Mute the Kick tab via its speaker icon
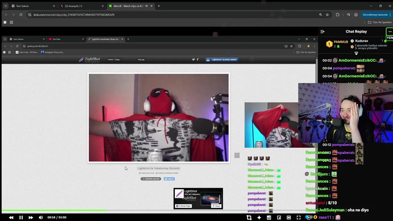Screen dimensions: 393x221 146,6
